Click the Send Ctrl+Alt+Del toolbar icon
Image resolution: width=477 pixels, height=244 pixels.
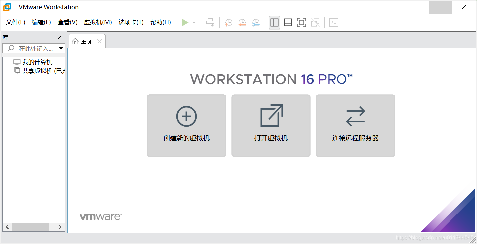tap(210, 22)
